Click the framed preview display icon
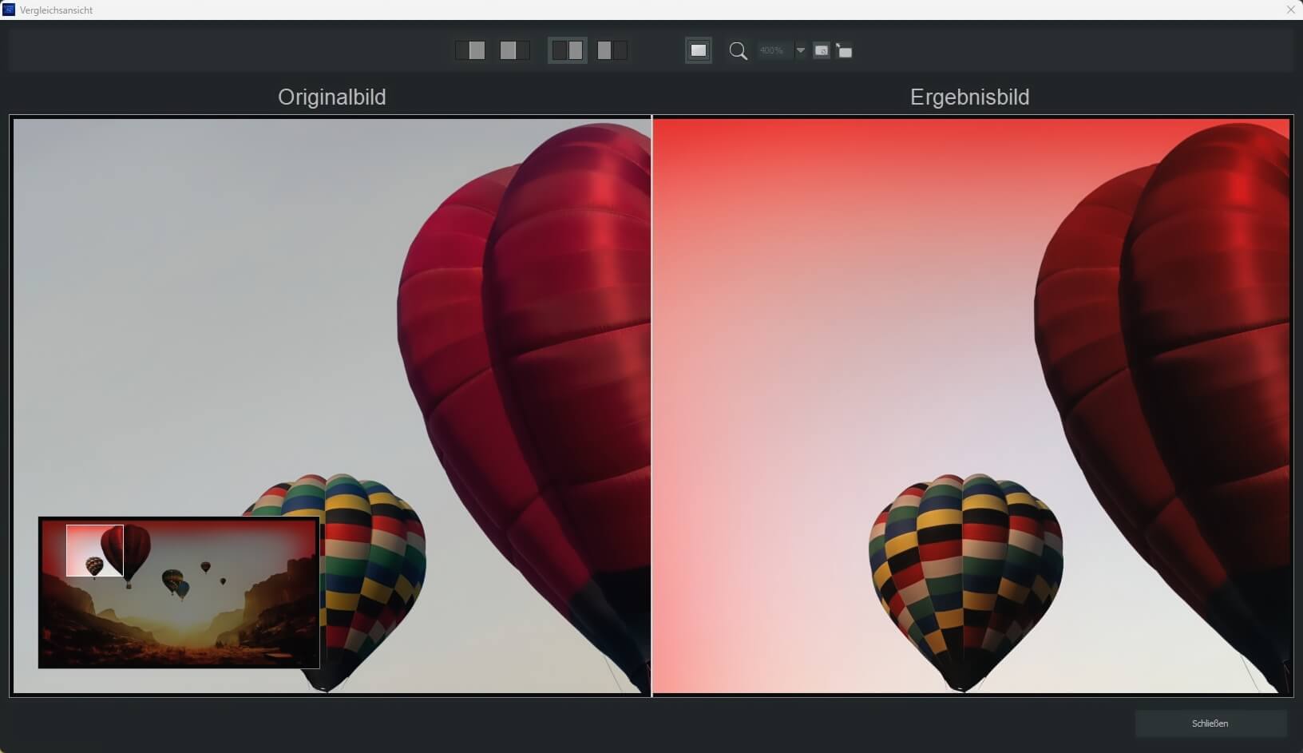The height and width of the screenshot is (753, 1303). [x=698, y=50]
